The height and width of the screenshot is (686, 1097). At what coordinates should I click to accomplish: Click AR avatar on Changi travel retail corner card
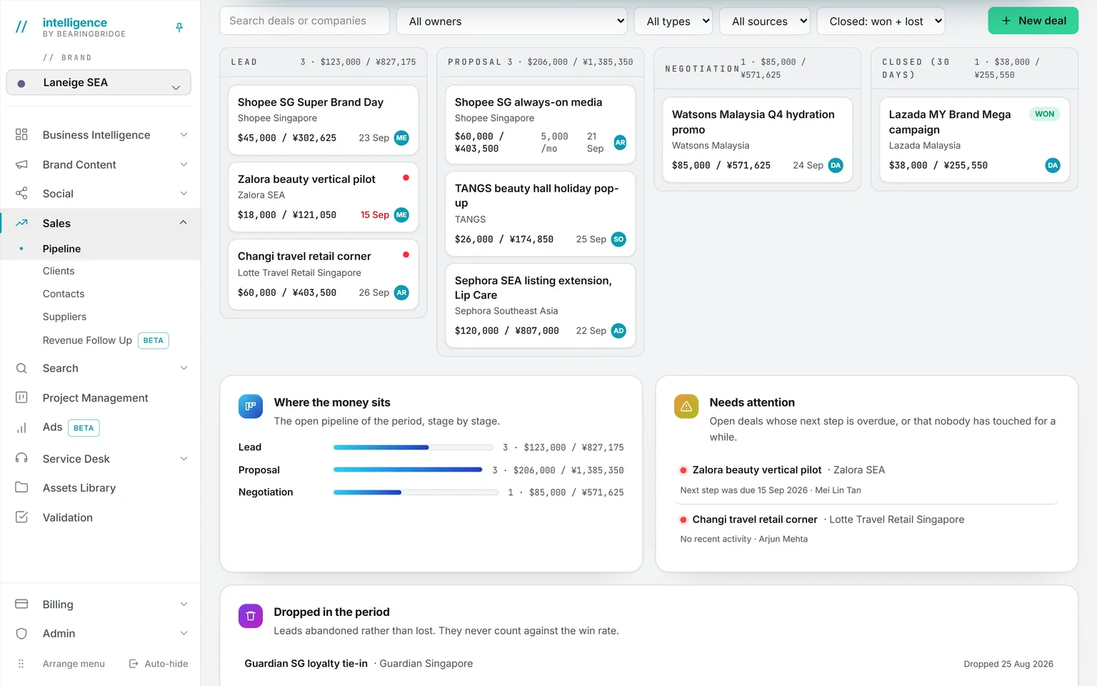pyautogui.click(x=402, y=292)
